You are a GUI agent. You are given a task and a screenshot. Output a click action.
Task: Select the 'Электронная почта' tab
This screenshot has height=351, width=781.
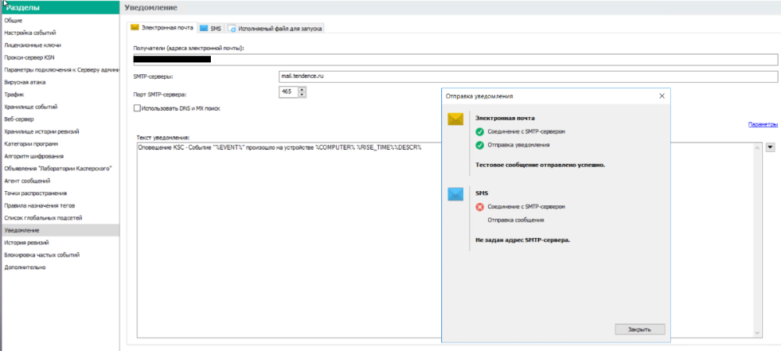tap(163, 28)
